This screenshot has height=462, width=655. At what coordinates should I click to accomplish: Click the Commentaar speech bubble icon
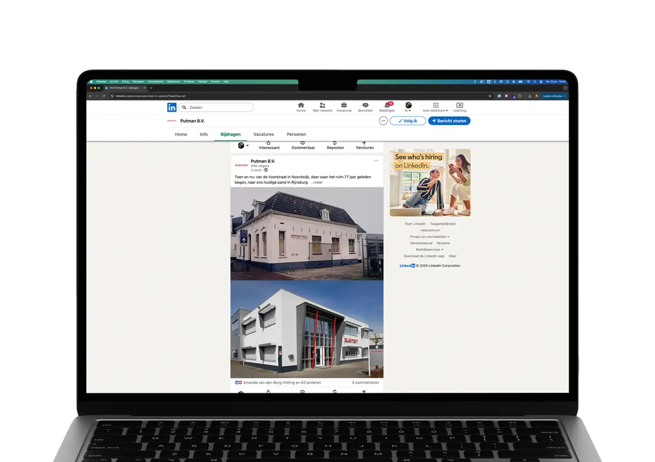click(x=302, y=143)
